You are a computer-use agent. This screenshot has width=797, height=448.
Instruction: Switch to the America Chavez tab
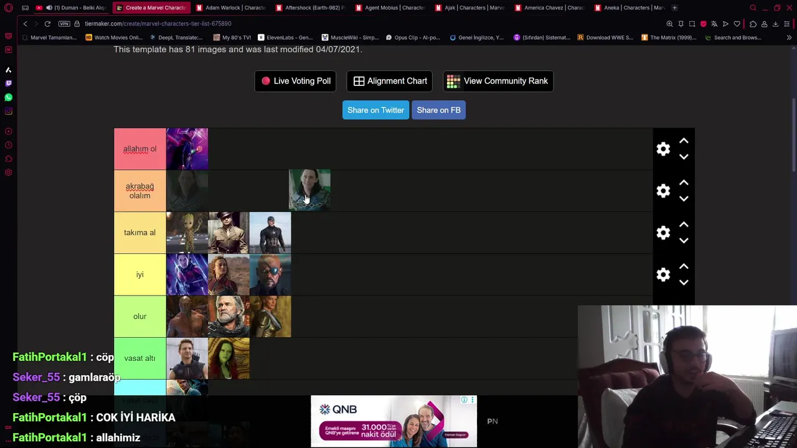[x=549, y=7]
